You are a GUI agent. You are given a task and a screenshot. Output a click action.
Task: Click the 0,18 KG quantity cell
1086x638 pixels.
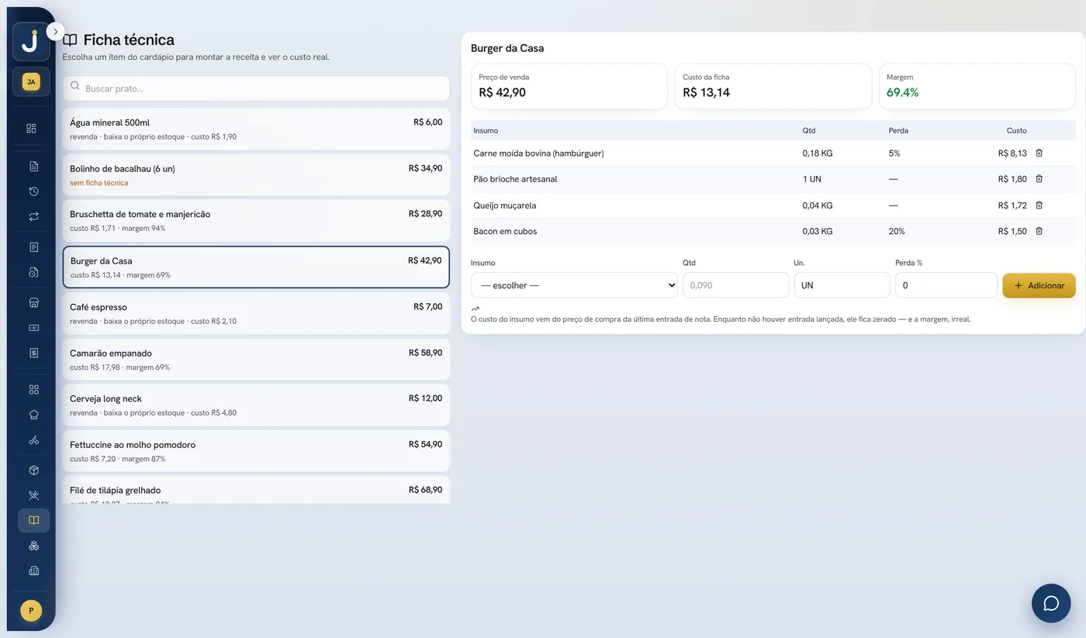(818, 153)
